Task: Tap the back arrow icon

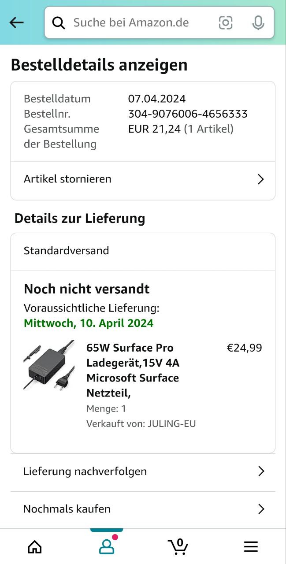Action: (x=17, y=22)
